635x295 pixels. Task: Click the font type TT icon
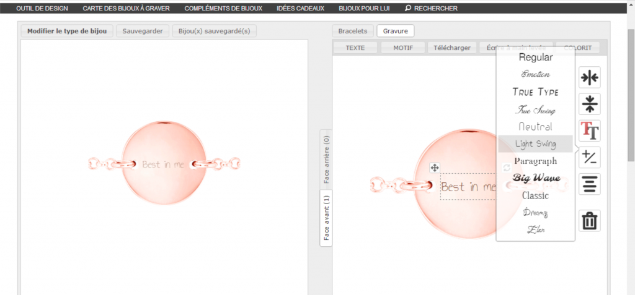point(589,130)
